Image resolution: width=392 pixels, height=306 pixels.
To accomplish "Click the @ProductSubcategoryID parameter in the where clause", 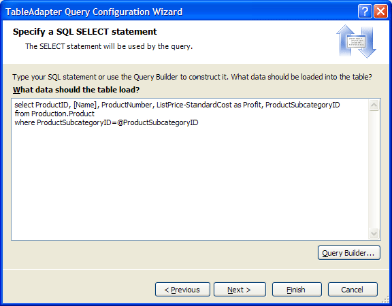I will click(158, 122).
